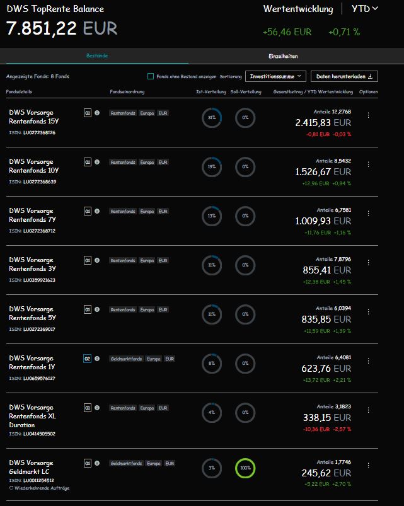This screenshot has height=506, width=404.
Task: Open info icon for Rentenfonds 7Y
Action: 97,211
